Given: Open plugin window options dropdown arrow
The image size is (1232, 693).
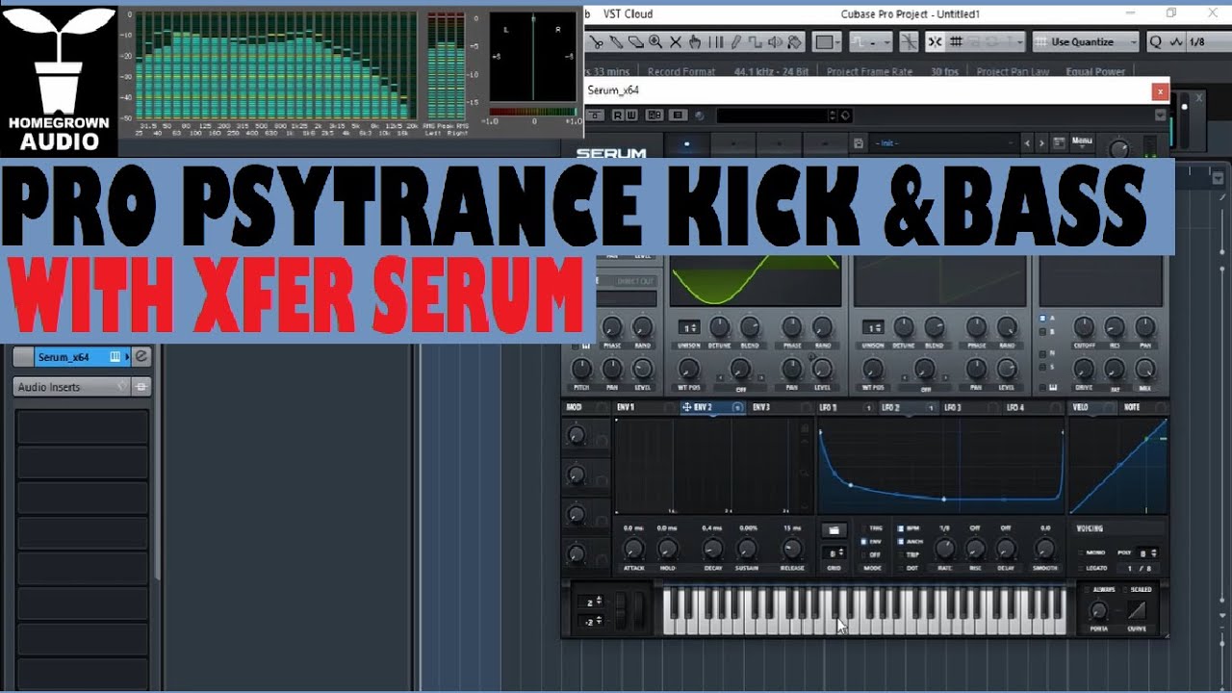Looking at the screenshot, I should (x=1160, y=115).
